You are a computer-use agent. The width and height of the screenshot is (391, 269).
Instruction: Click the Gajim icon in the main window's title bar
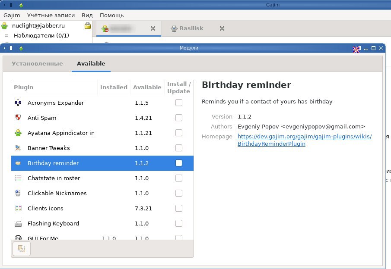coord(21,5)
